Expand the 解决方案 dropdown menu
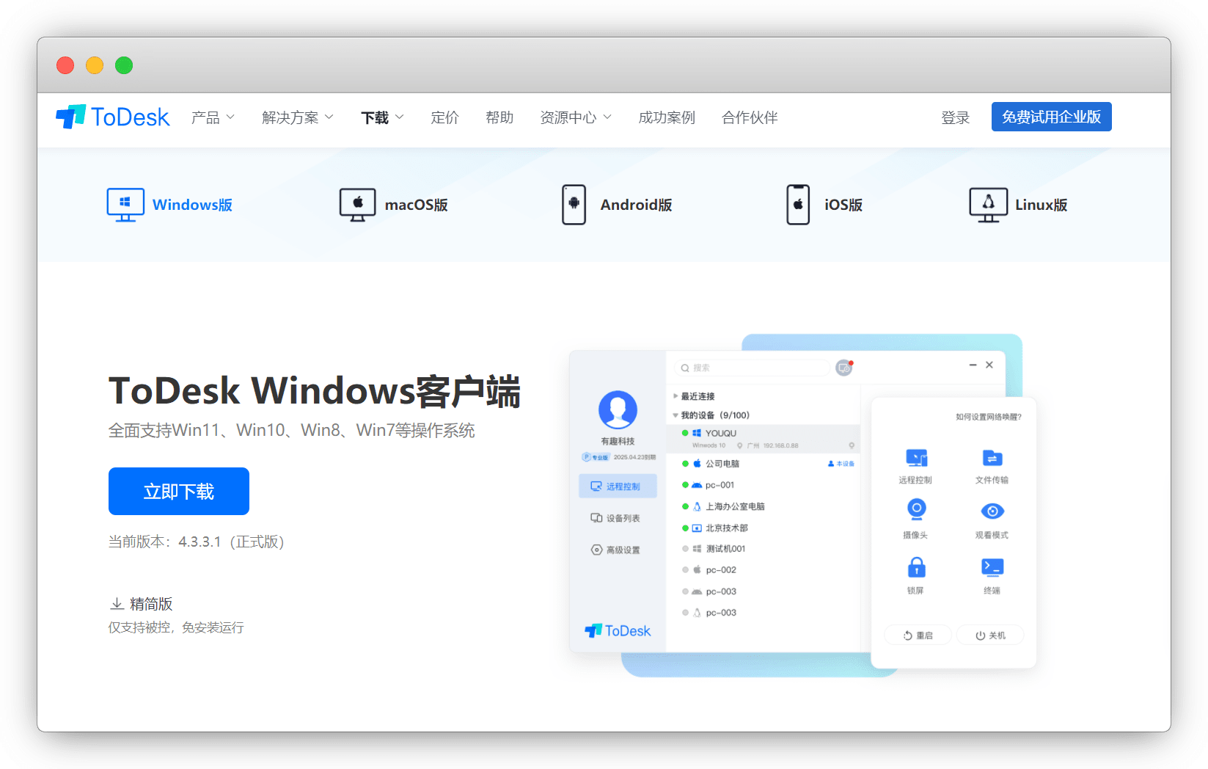Image resolution: width=1208 pixels, height=769 pixels. [297, 117]
